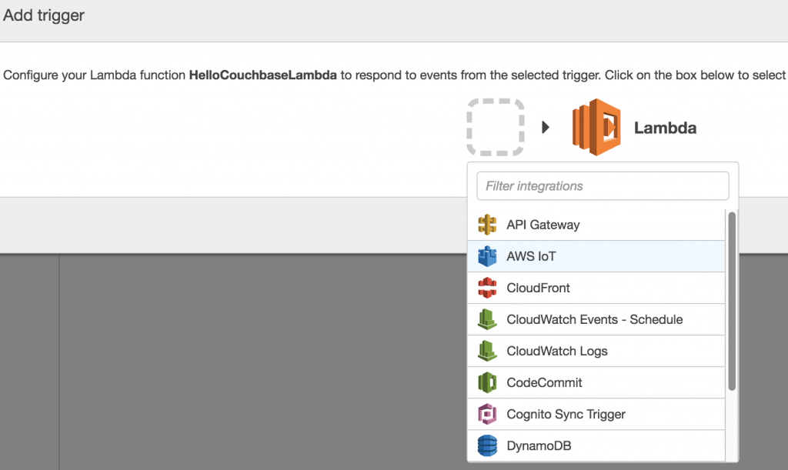The image size is (788, 470).
Task: Click the integrations list scrollbar
Action: pos(732,300)
